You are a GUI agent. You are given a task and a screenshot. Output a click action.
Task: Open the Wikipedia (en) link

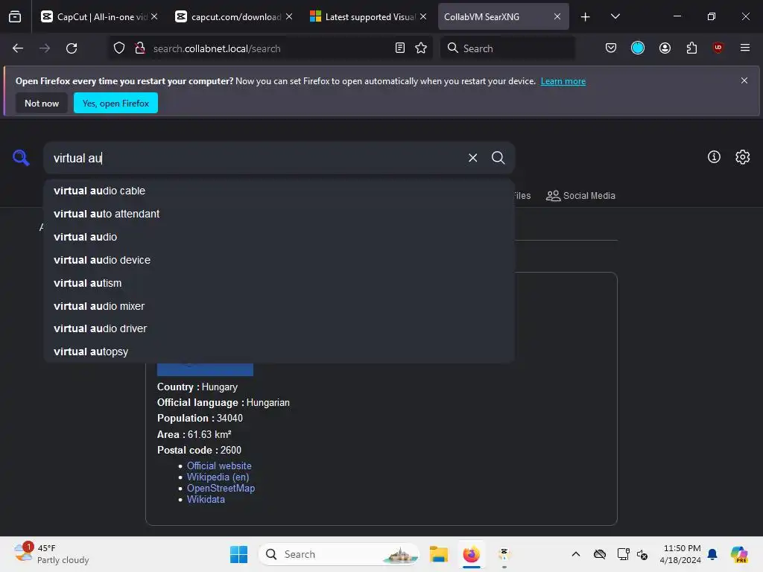click(x=218, y=477)
